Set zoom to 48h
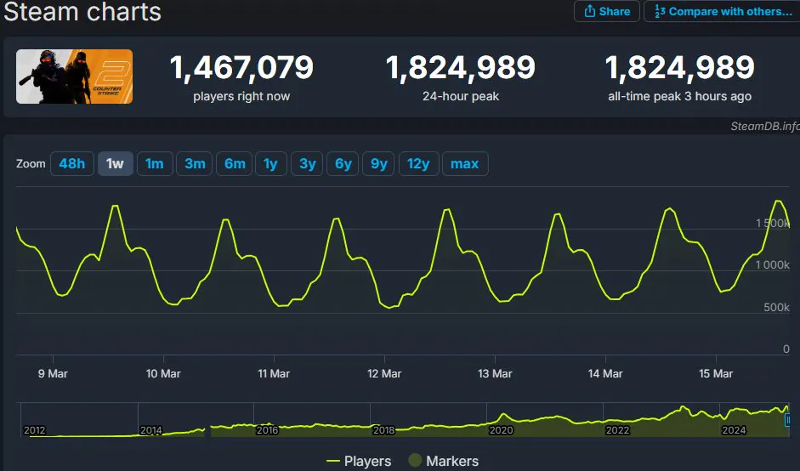The image size is (800, 471). pos(72,164)
